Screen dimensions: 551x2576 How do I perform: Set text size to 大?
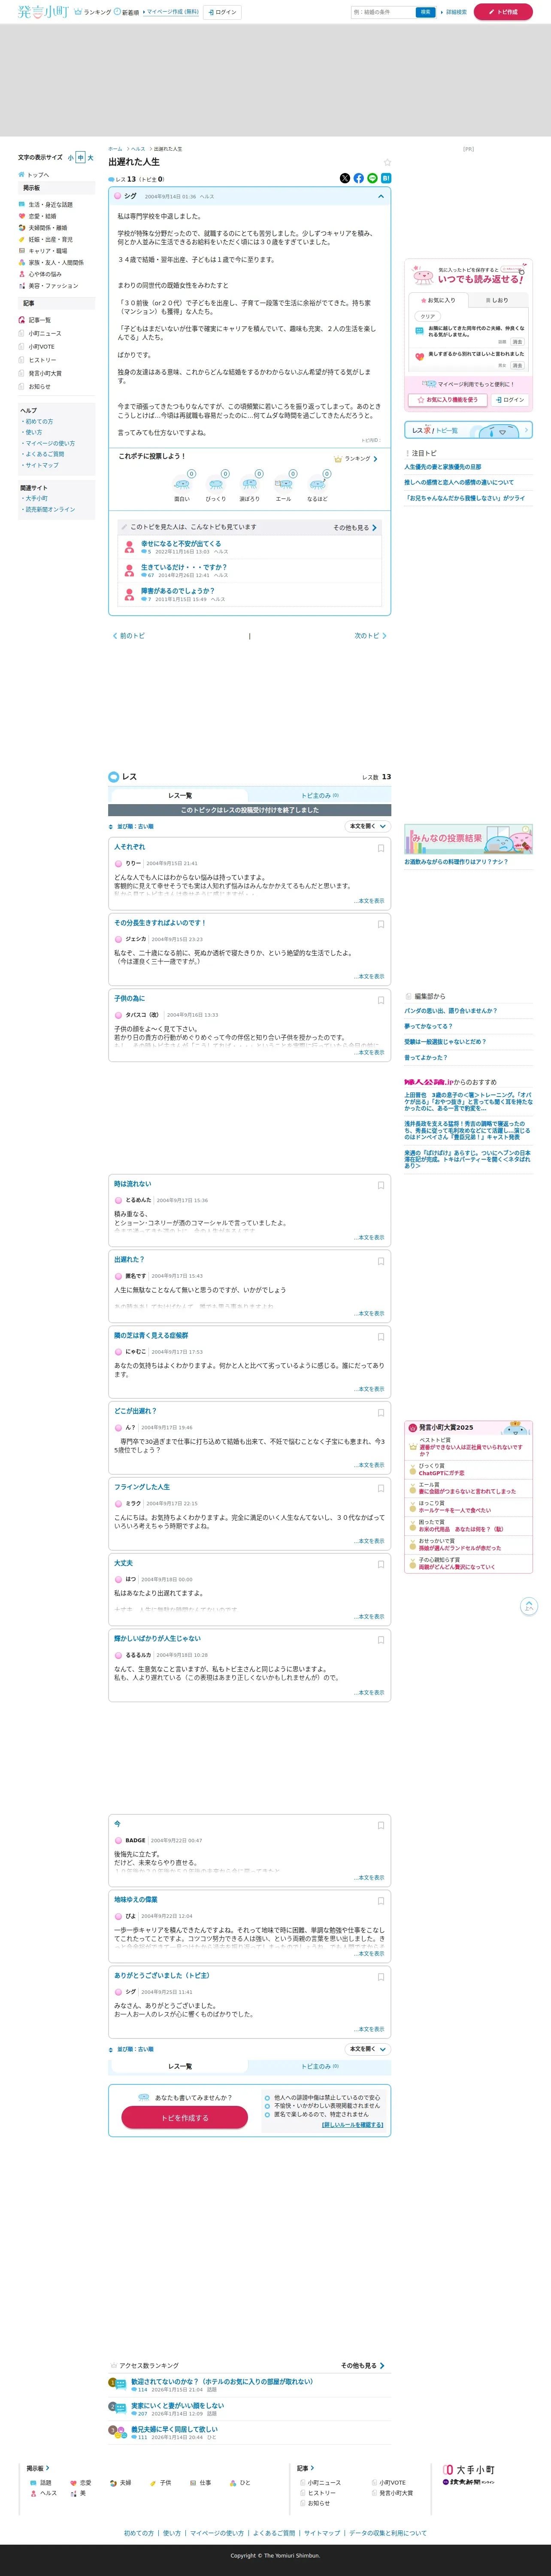point(90,158)
